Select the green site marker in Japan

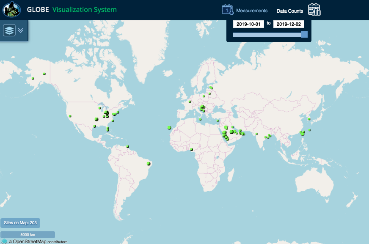tap(309, 119)
